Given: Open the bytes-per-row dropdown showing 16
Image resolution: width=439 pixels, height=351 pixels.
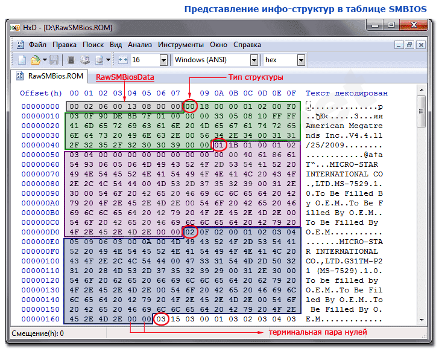Looking at the screenshot, I should 164,60.
